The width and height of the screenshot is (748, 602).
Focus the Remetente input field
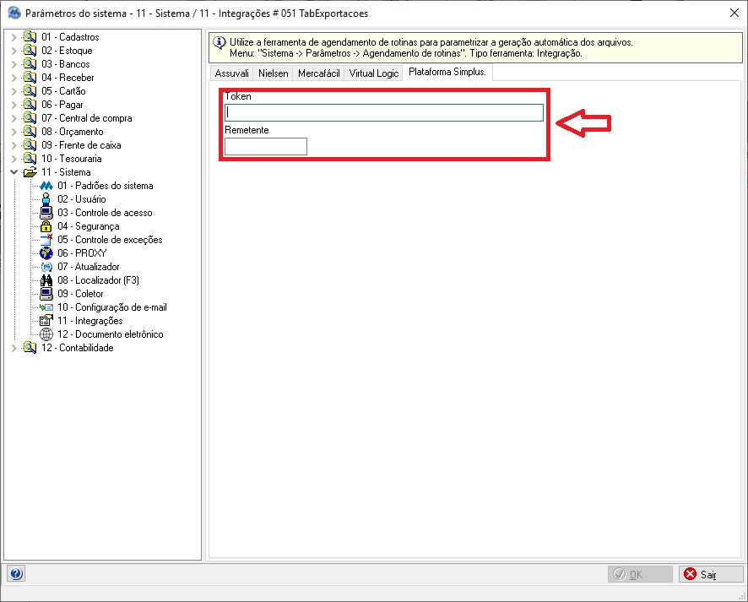pos(266,146)
